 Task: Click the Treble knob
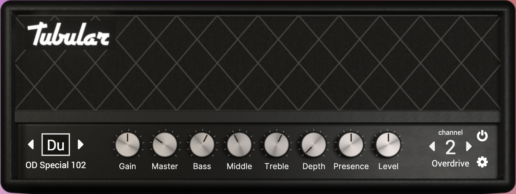point(276,145)
